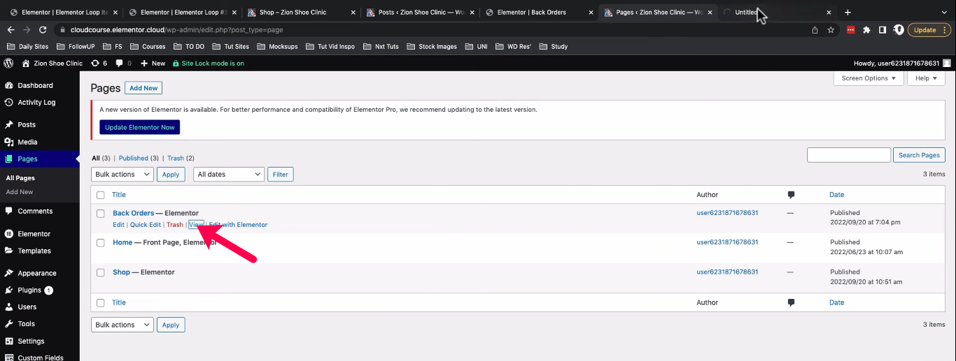Click Quick Edit under Back Orders
This screenshot has width=956, height=361.
[x=146, y=224]
